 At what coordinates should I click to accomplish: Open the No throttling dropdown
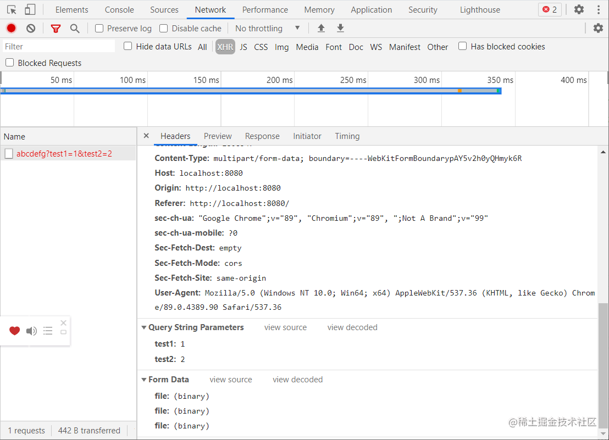pos(268,29)
